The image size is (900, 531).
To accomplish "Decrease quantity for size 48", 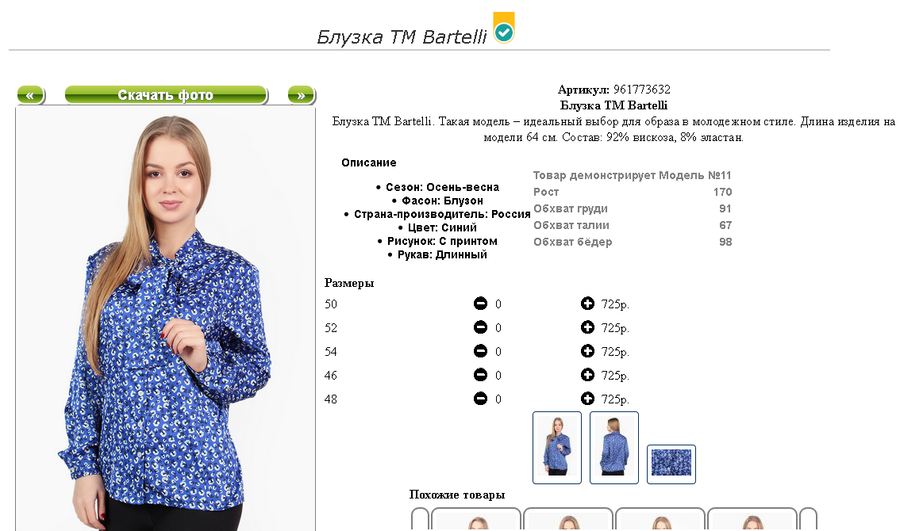I will (x=480, y=399).
